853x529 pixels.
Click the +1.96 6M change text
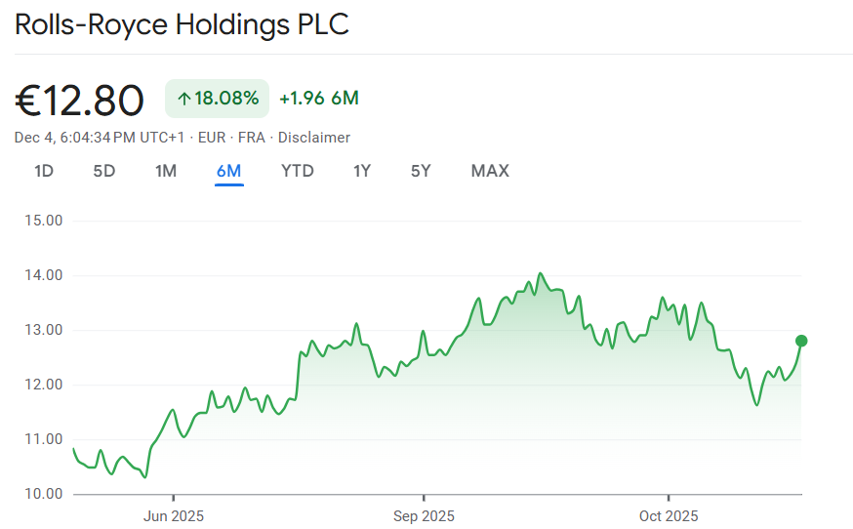(x=319, y=99)
